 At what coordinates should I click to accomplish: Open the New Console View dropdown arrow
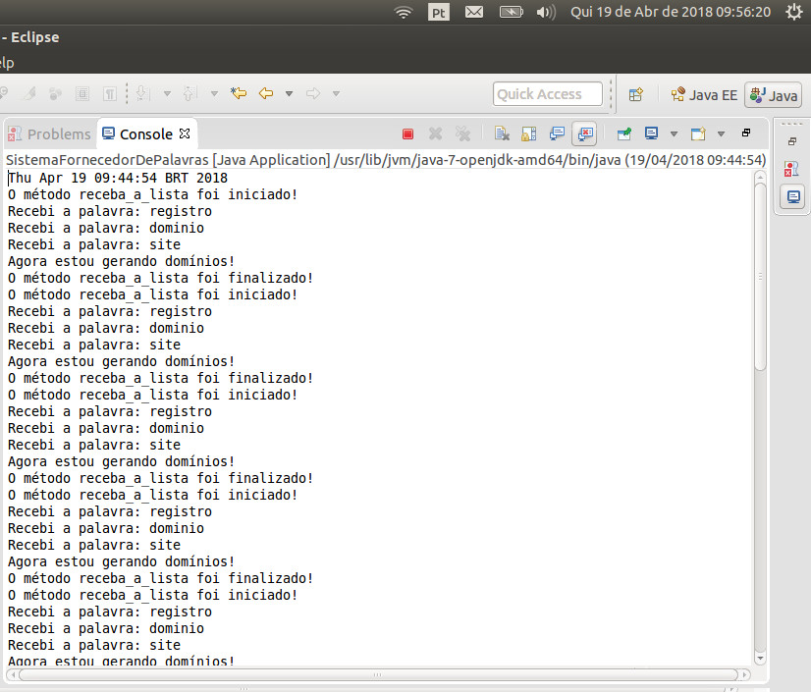pos(721,133)
